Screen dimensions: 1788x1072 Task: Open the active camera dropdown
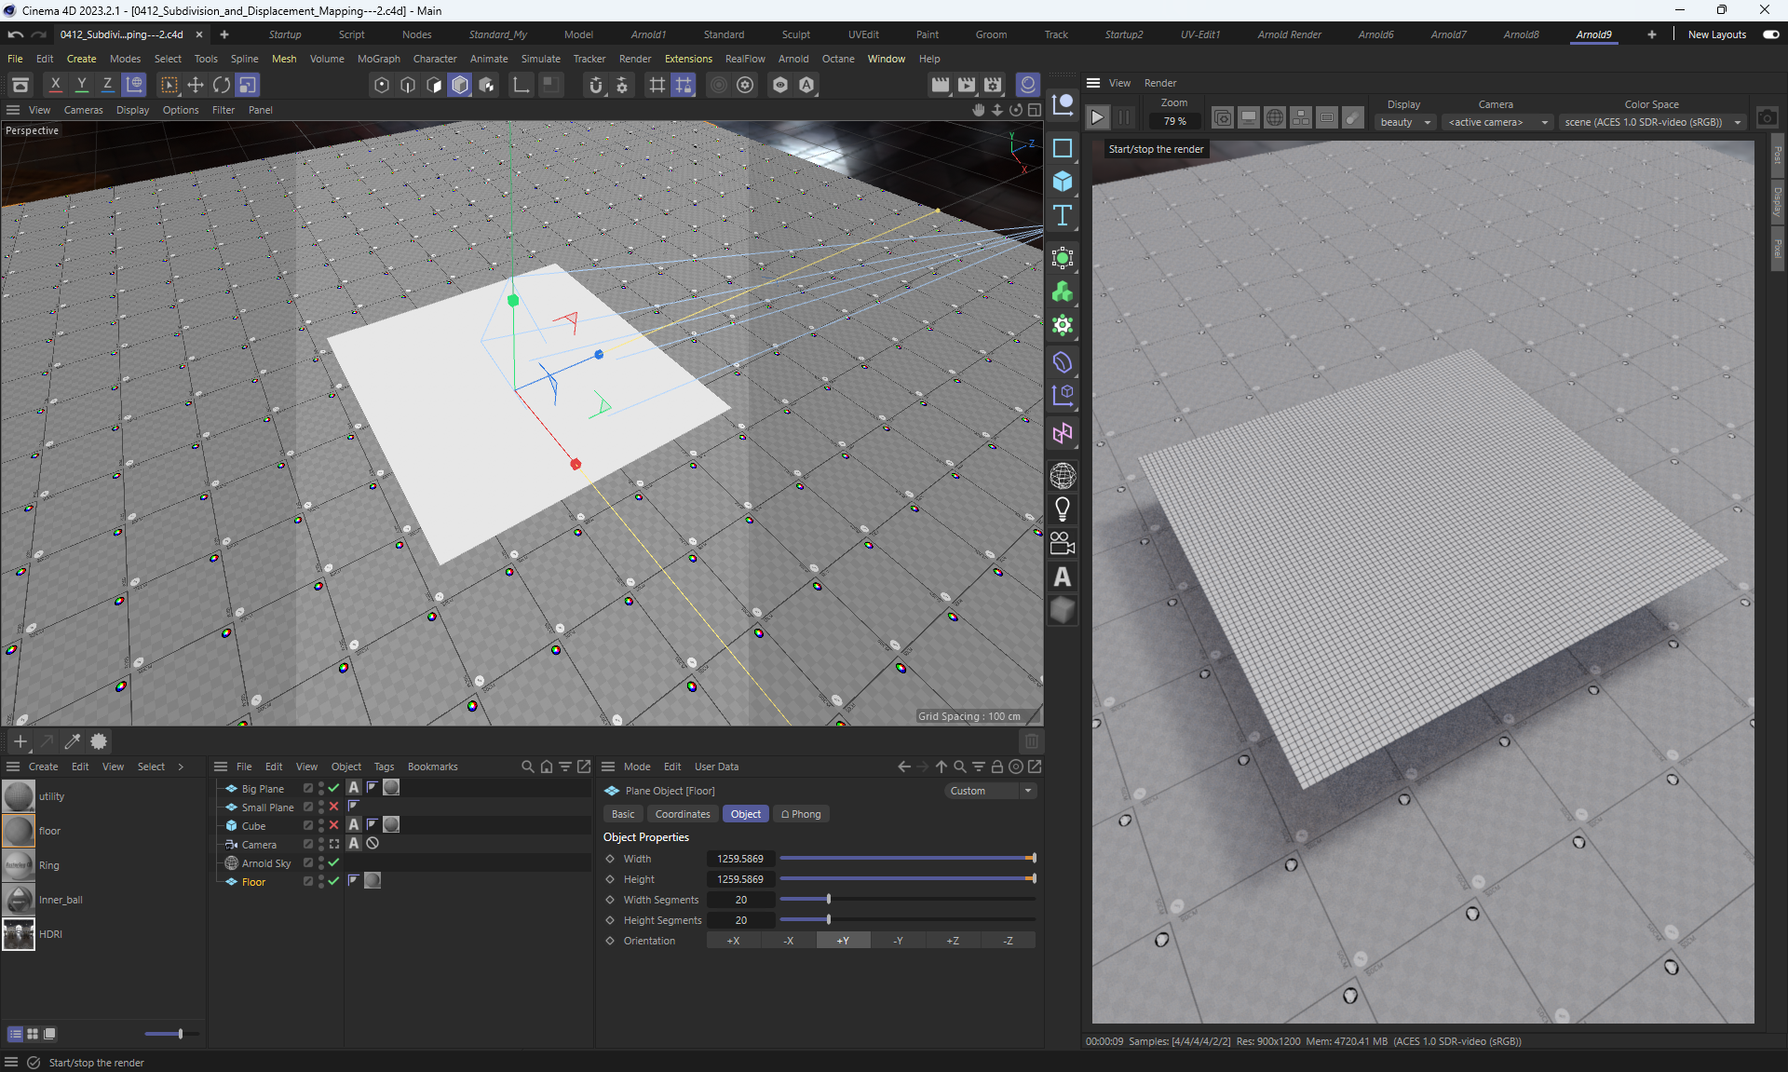[1497, 122]
